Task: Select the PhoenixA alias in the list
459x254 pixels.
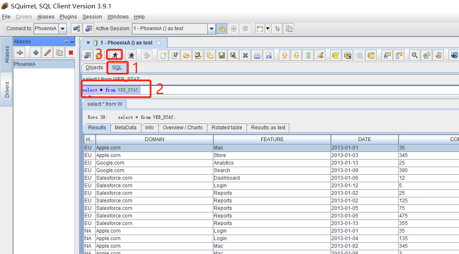Action: pos(44,64)
